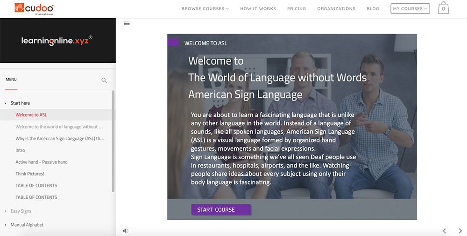
Task: Open the Browse Courses dropdown
Action: click(205, 8)
